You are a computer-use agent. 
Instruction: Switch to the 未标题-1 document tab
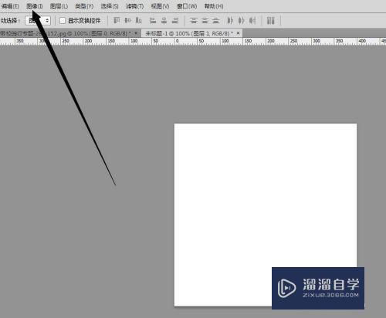point(189,33)
